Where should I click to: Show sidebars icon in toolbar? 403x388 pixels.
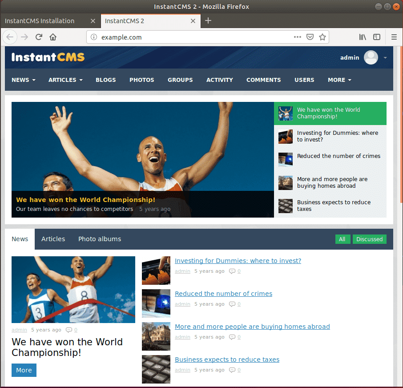377,37
